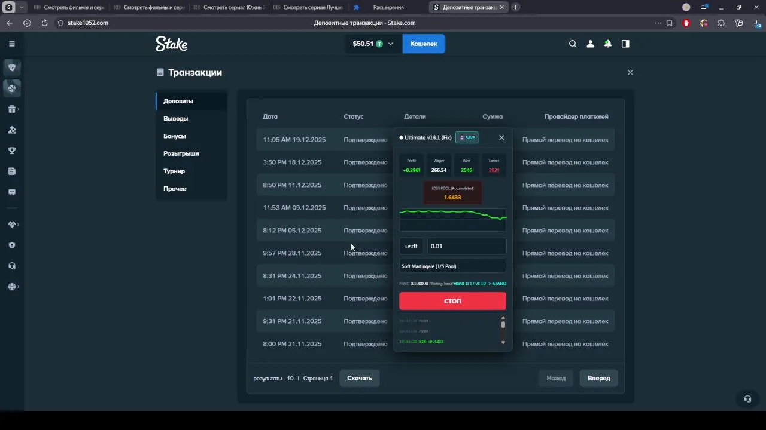
Task: Click the Вперед pagination button
Action: coord(599,378)
